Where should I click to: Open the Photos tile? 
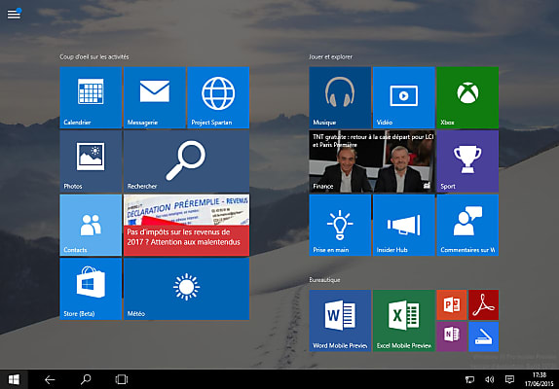click(x=91, y=161)
